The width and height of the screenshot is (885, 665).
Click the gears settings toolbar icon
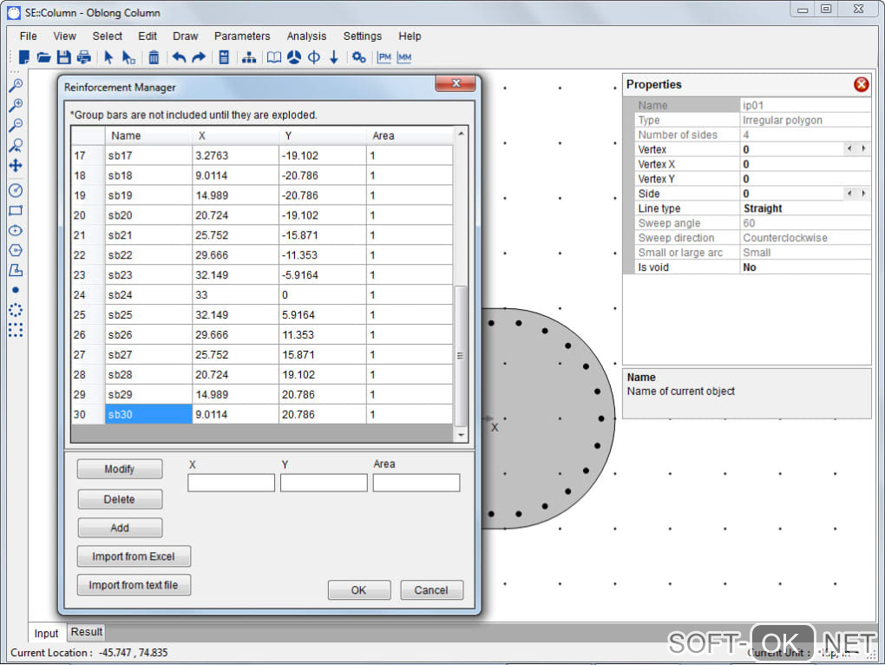tap(358, 57)
